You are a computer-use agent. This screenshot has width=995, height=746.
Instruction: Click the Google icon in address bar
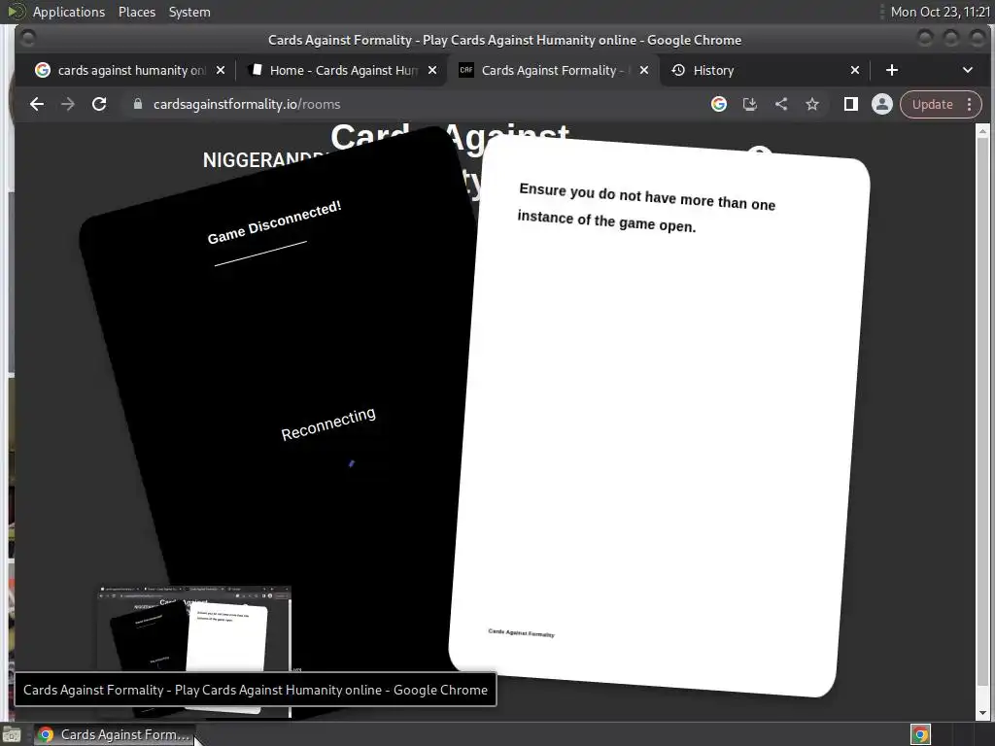click(719, 105)
